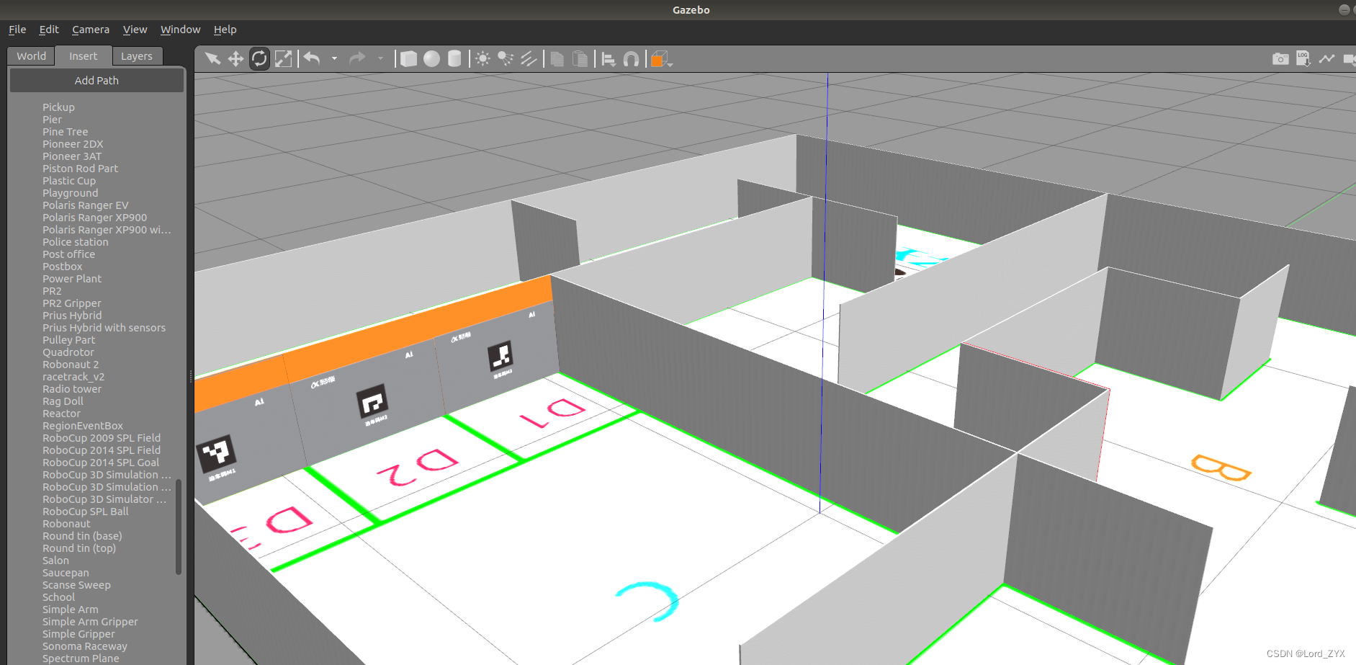This screenshot has width=1356, height=665.
Task: Click the Add Path button
Action: coord(96,80)
